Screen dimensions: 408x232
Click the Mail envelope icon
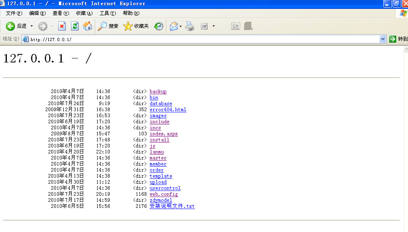point(174,27)
